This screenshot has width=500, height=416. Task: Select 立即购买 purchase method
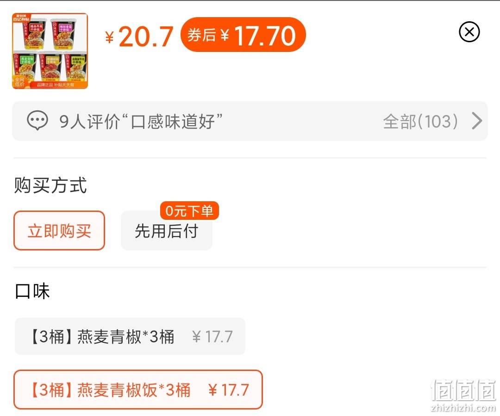click(x=59, y=230)
